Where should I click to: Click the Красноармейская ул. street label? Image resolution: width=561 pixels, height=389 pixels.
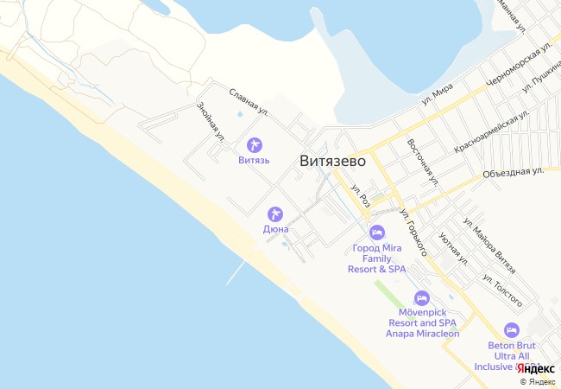492,131
